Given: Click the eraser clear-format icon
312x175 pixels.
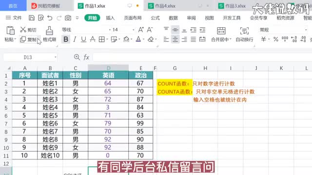Looking at the screenshot, I should (151, 39).
